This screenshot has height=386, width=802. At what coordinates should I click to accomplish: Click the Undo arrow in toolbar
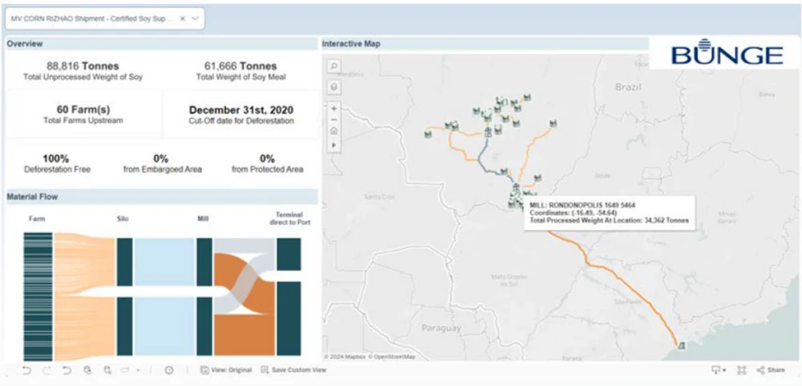pyautogui.click(x=26, y=370)
